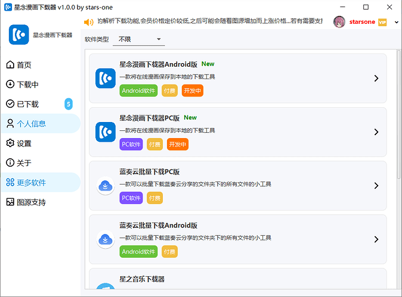Image resolution: width=402 pixels, height=297 pixels.
Task: Click 星念漫画下载器Android版 app icon
Action: point(106,78)
